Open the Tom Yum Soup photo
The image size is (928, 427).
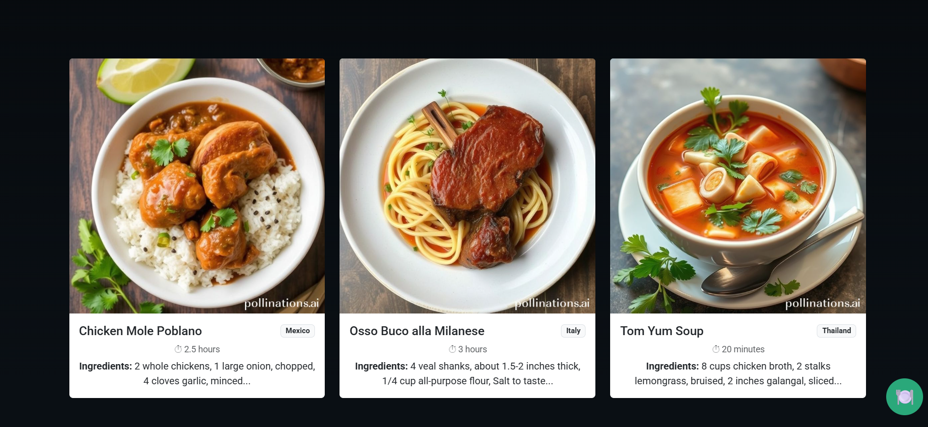738,186
